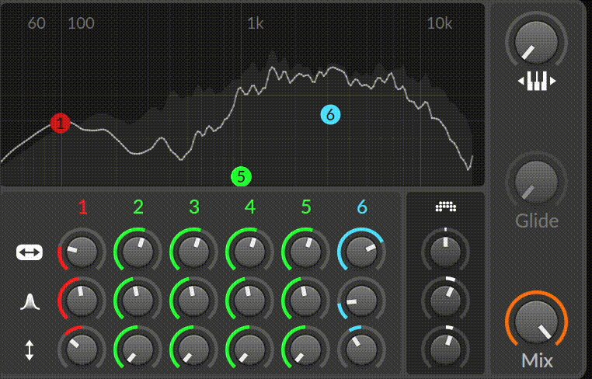The image size is (592, 379).
Task: Click the band 3 gain knob
Action: tap(193, 349)
